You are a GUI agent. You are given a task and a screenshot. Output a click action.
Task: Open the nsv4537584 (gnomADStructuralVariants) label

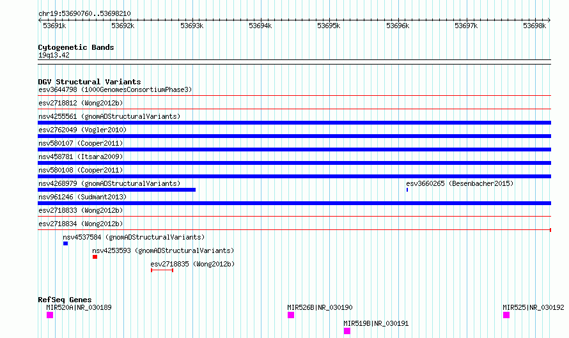(x=134, y=237)
